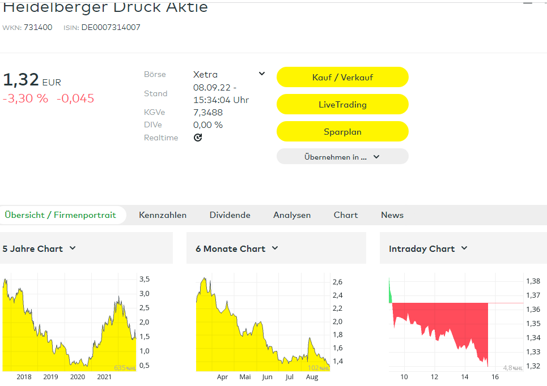547x386 pixels.
Task: Expand the Intraday Chart selector
Action: coord(428,248)
